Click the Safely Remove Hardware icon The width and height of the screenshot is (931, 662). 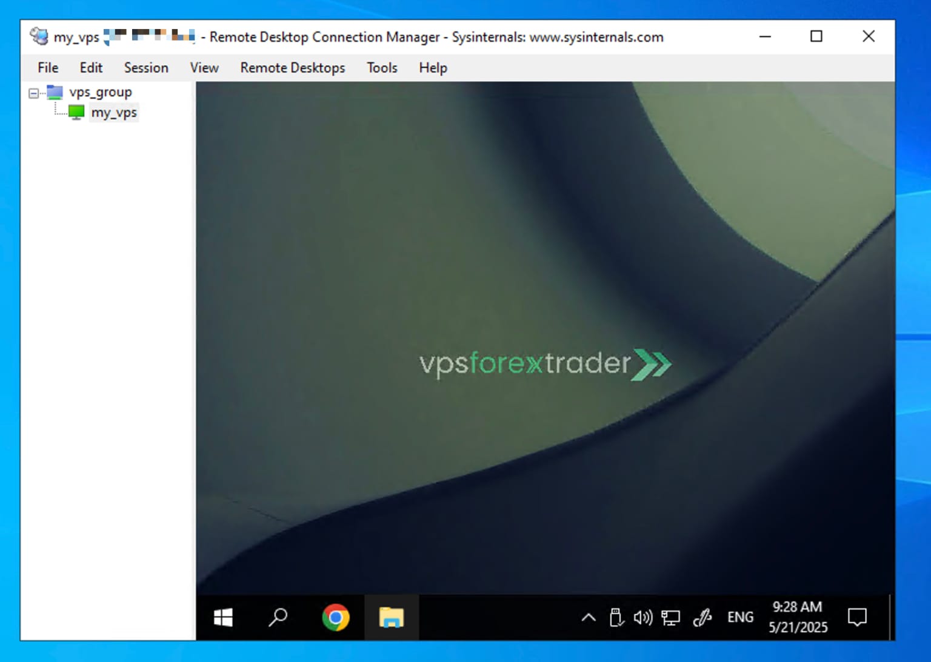click(x=616, y=617)
